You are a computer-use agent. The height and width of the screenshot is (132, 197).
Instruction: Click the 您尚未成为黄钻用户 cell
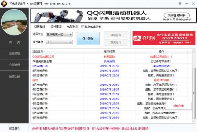(161, 113)
